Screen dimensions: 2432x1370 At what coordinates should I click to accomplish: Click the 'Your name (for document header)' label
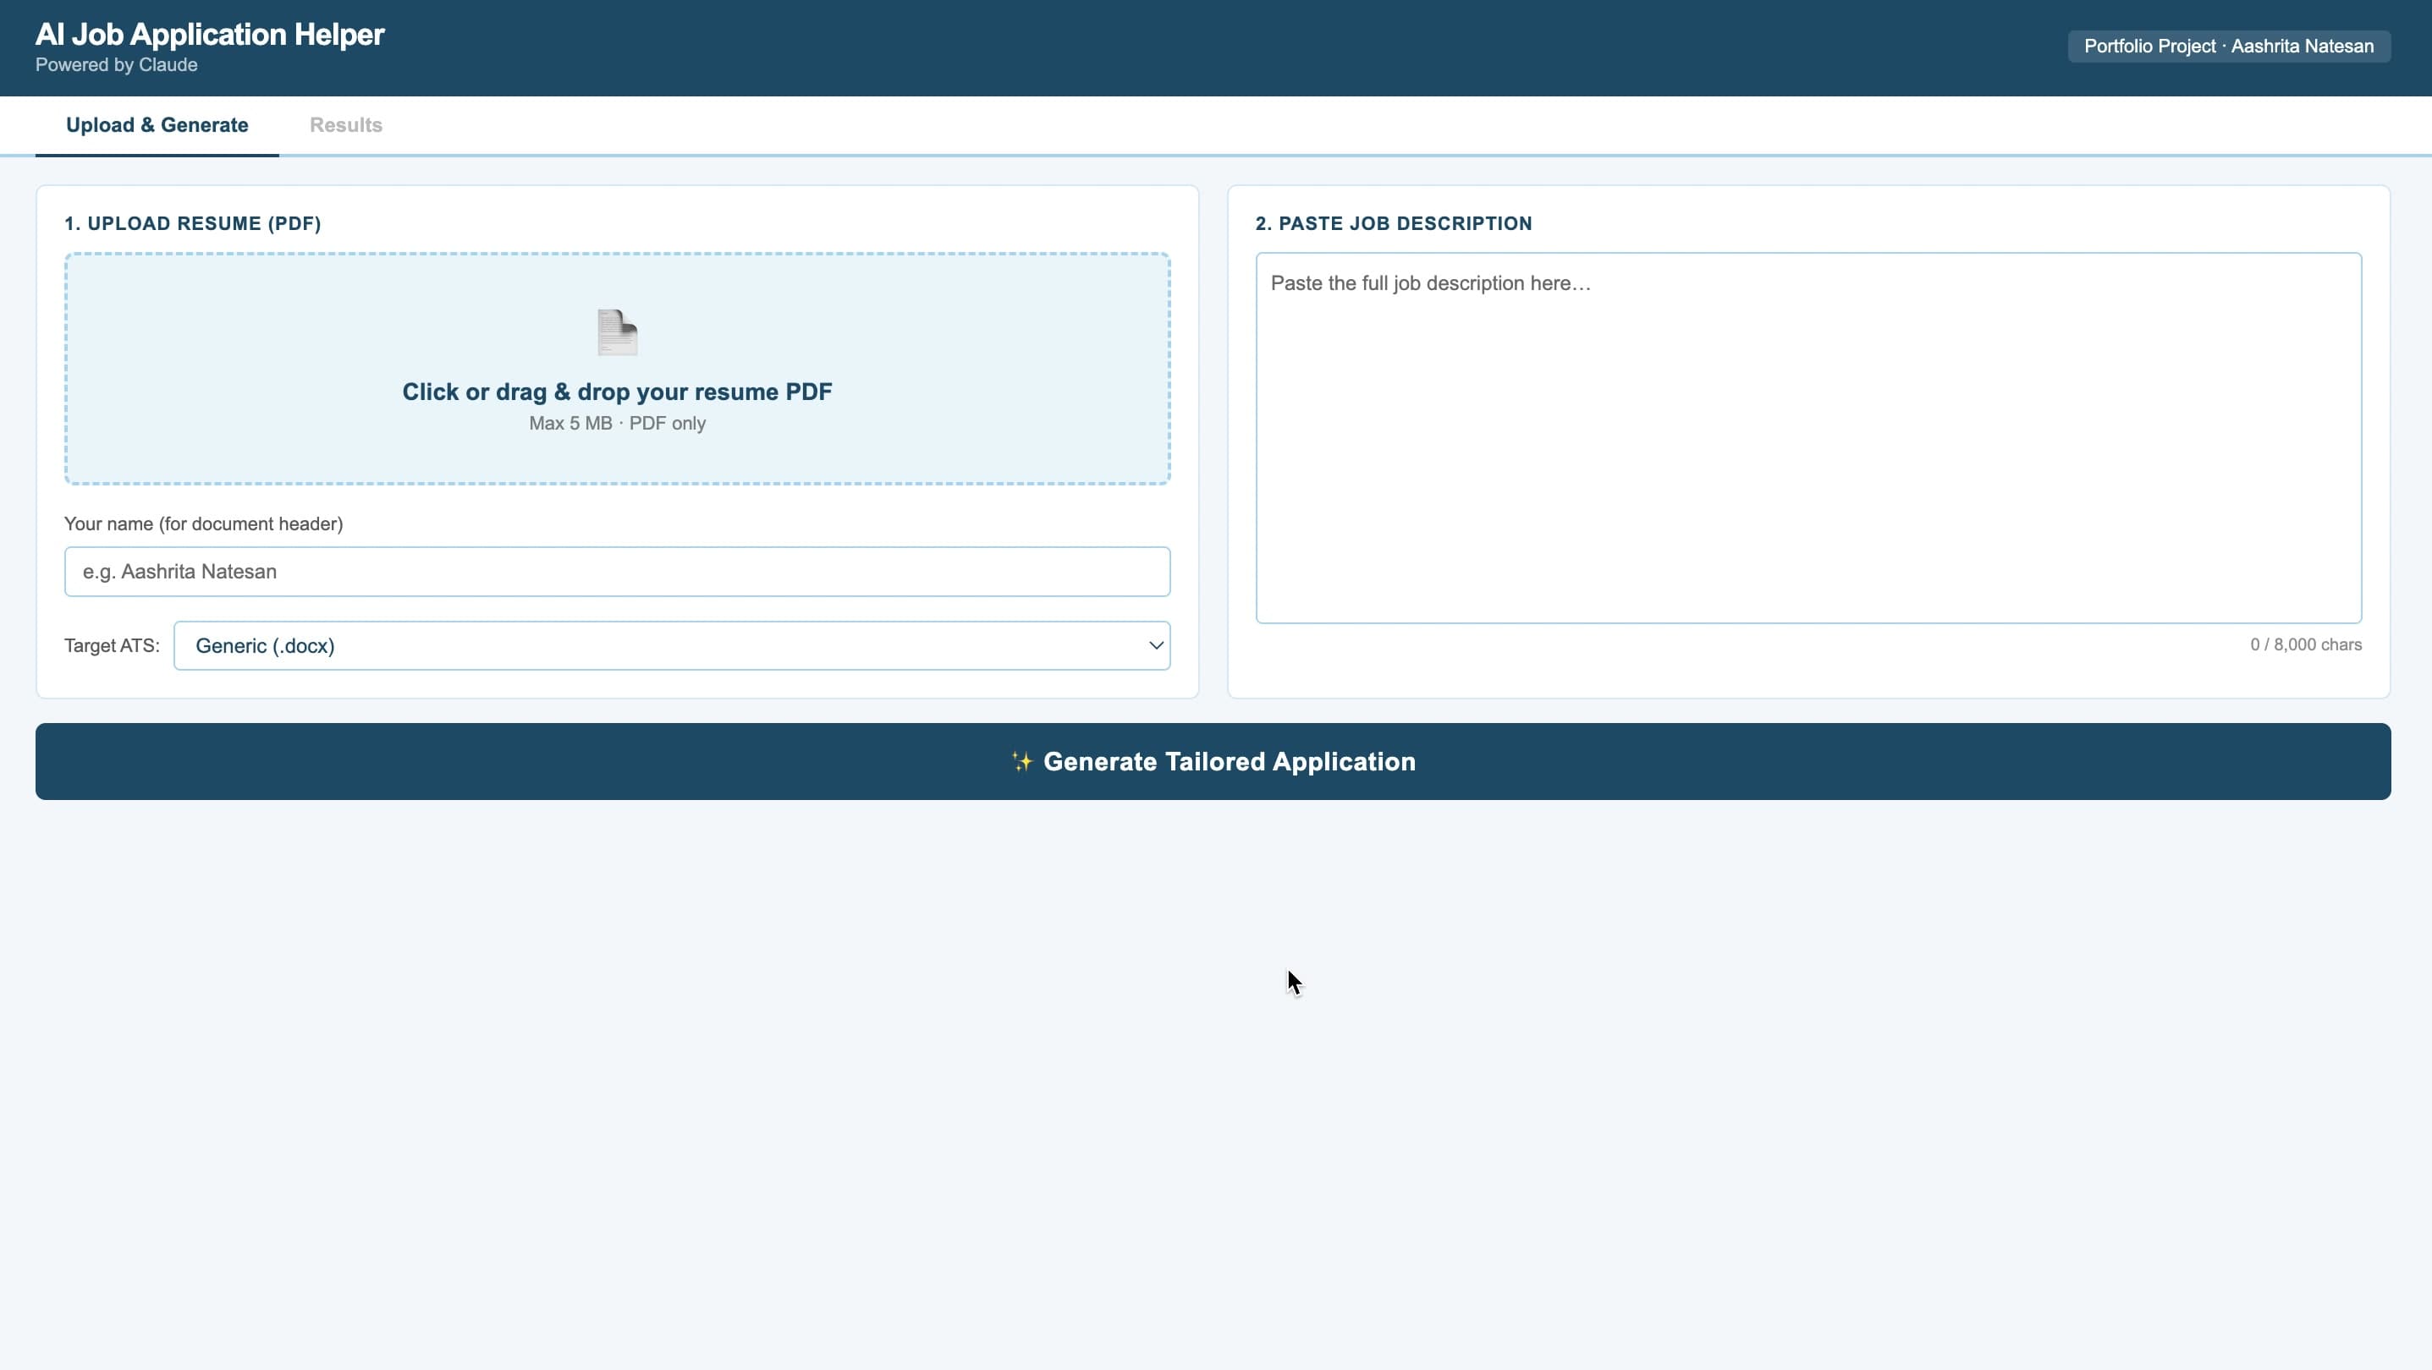click(203, 523)
